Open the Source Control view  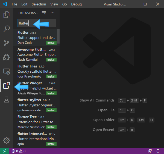click(7, 43)
